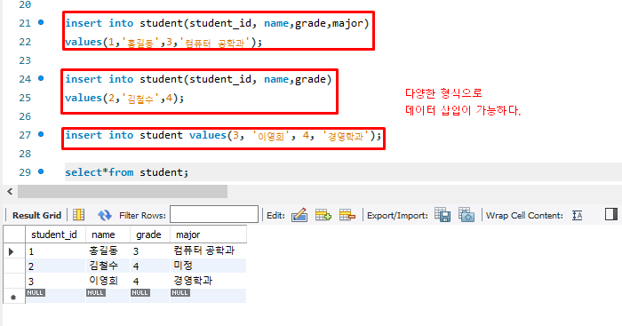Click the NULL name cell in new row
The height and width of the screenshot is (326, 622).
108,296
